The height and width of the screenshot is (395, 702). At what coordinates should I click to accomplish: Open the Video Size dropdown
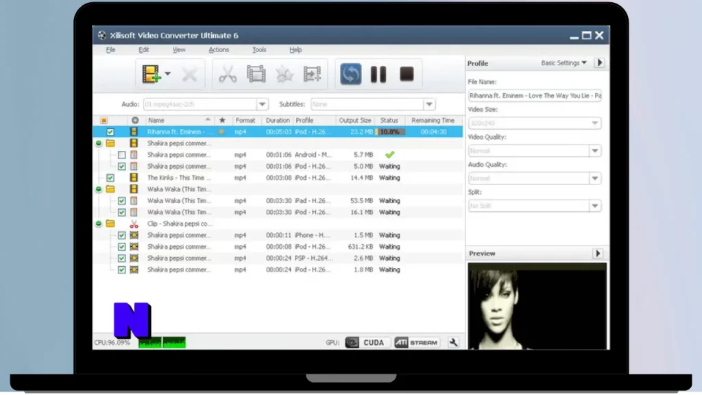coord(594,123)
